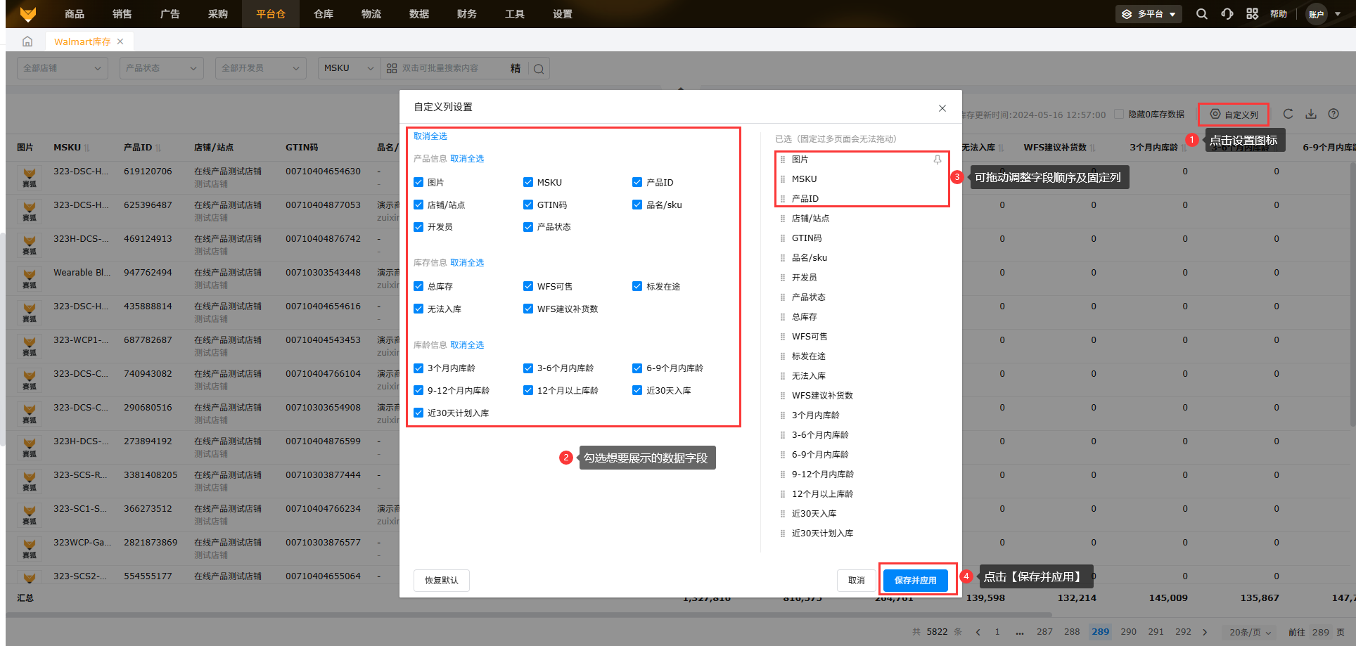Open the MSKU search type dropdown
The image size is (1356, 646).
(x=349, y=68)
